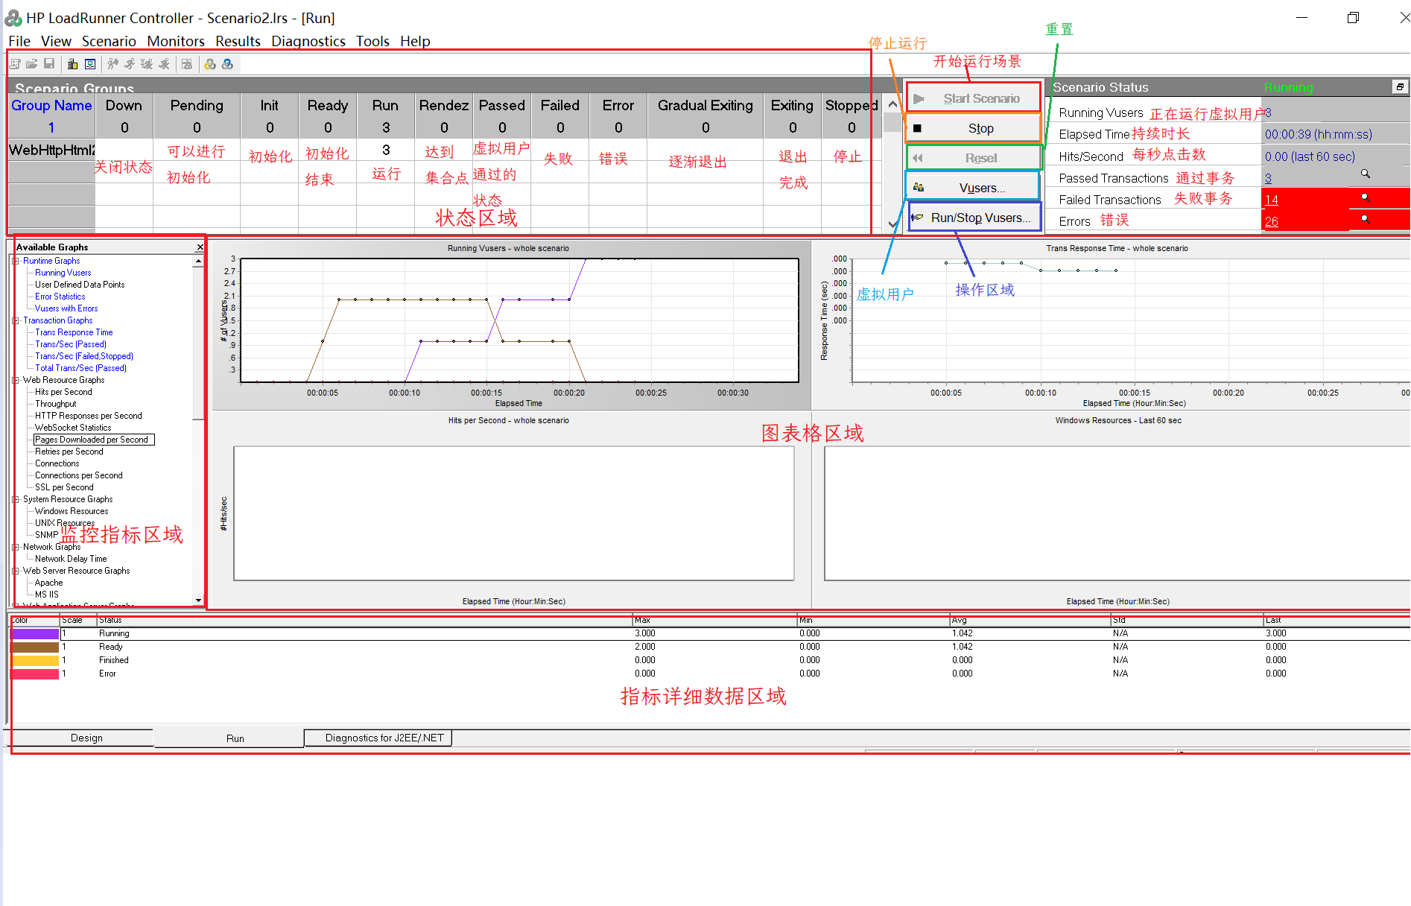Click the Save Scenario floppy icon
Screen dimensions: 1411x906
[x=49, y=64]
